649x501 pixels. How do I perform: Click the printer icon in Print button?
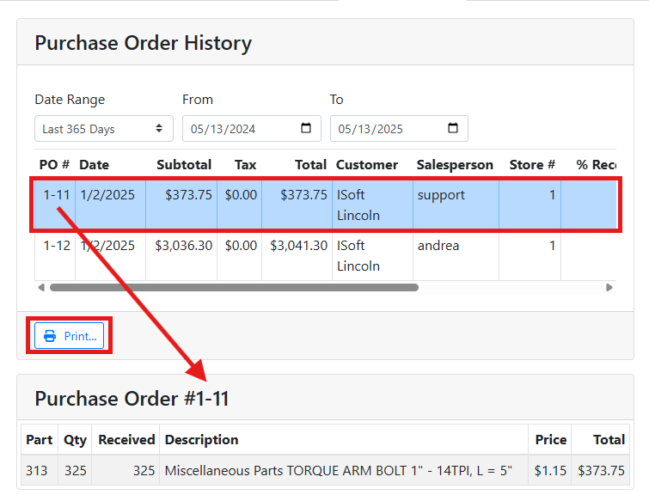[50, 336]
